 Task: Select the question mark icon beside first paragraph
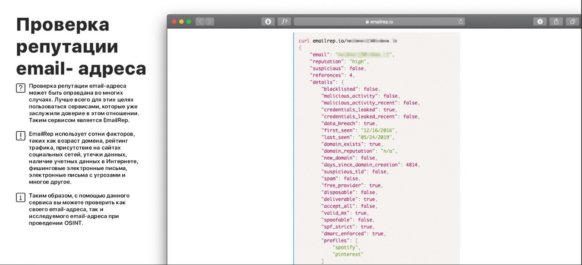[x=20, y=88]
